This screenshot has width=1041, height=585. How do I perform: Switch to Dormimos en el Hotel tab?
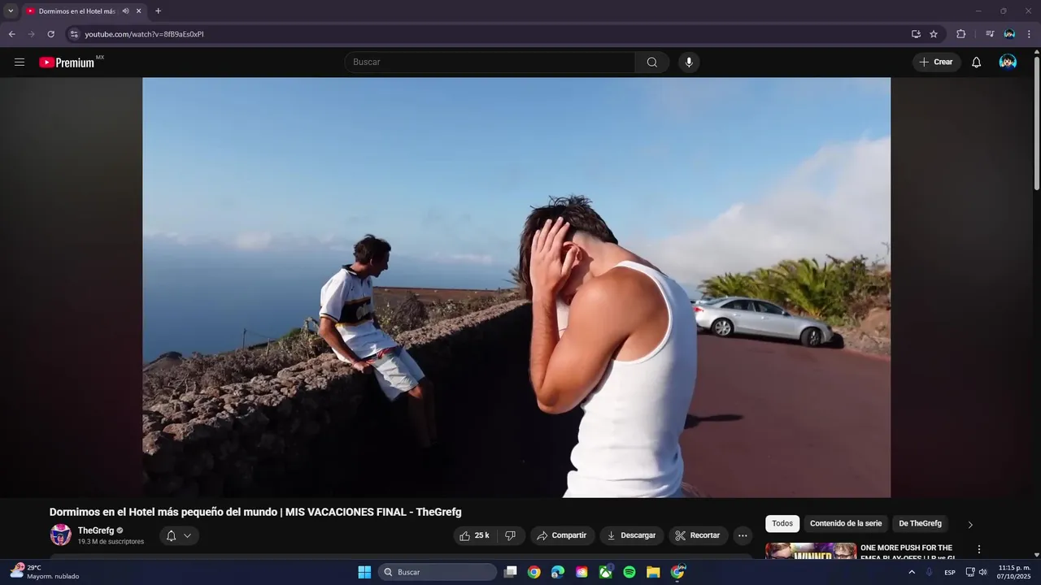pos(77,11)
